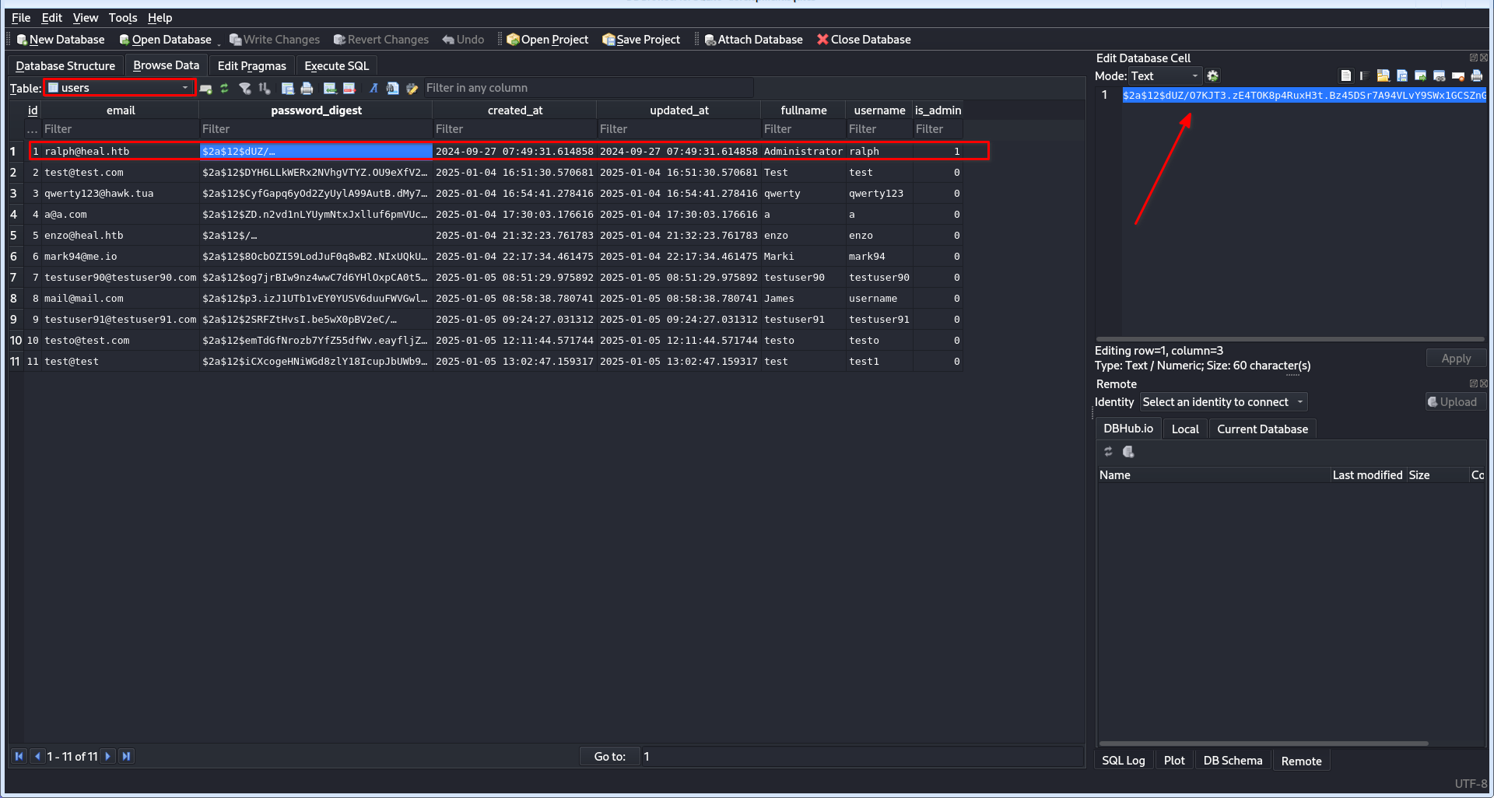1494x798 pixels.
Task: Open the Table dropdown showing users
Action: pos(119,88)
